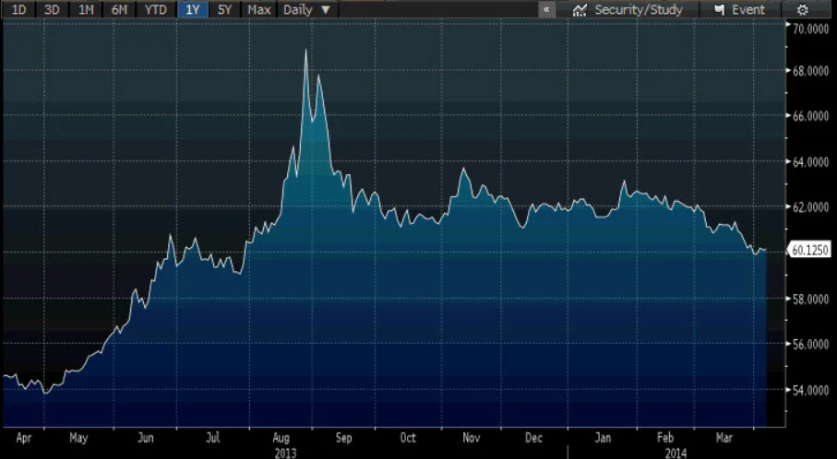This screenshot has height=459, width=837.
Task: Click the Jul month label
Action: (212, 438)
